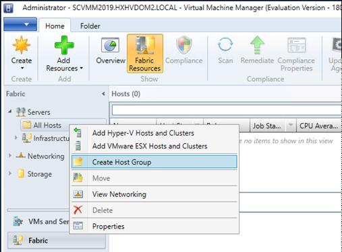Click the Add Hyper-V Hosts server icon
The width and height of the screenshot is (342, 252).
point(78,132)
